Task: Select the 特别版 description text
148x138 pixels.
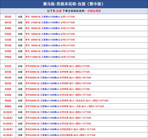Action: (58, 78)
